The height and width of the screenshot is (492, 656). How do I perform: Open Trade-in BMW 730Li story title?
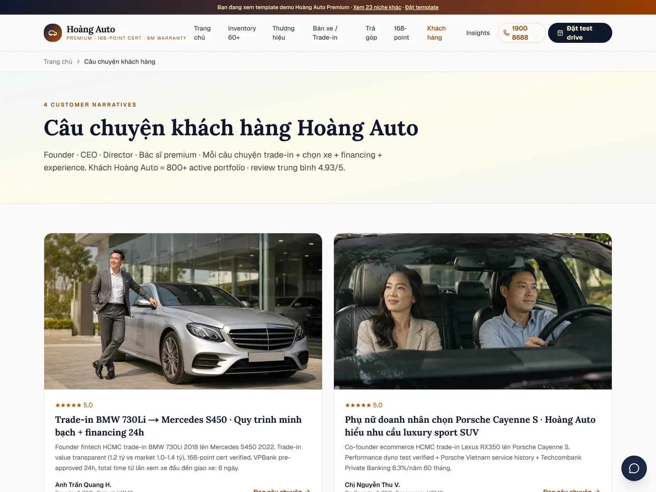178,426
